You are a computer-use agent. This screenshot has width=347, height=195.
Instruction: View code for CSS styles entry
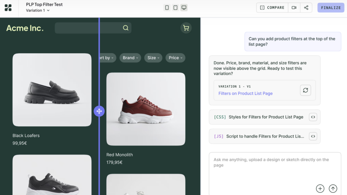click(x=313, y=117)
